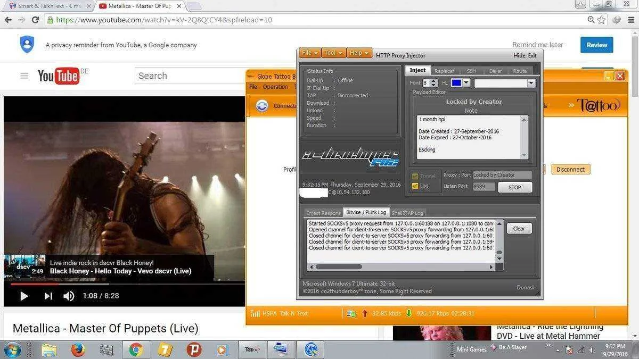Open the Help dropdown menu
The image size is (639, 359).
coord(359,53)
